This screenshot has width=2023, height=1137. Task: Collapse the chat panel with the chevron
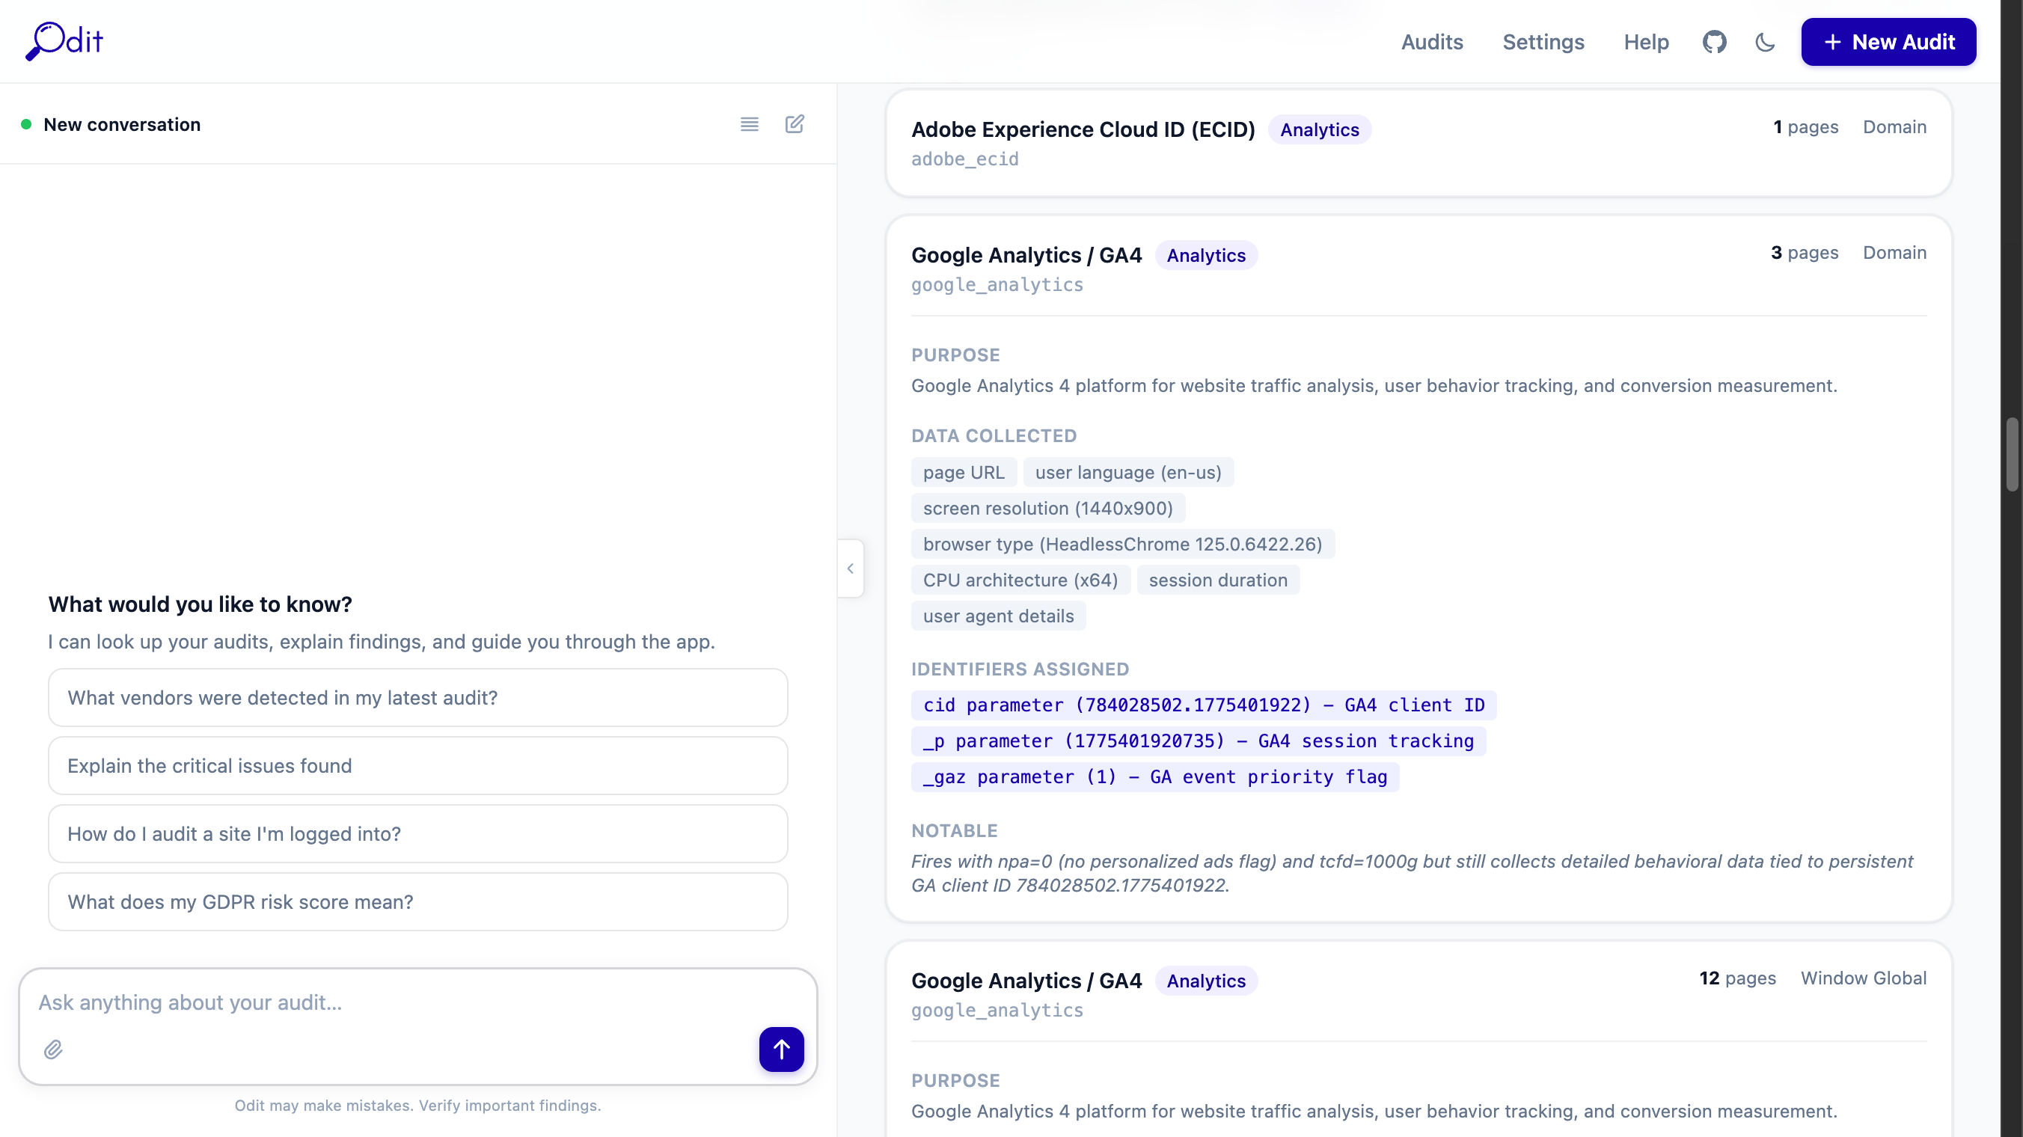[x=851, y=568]
